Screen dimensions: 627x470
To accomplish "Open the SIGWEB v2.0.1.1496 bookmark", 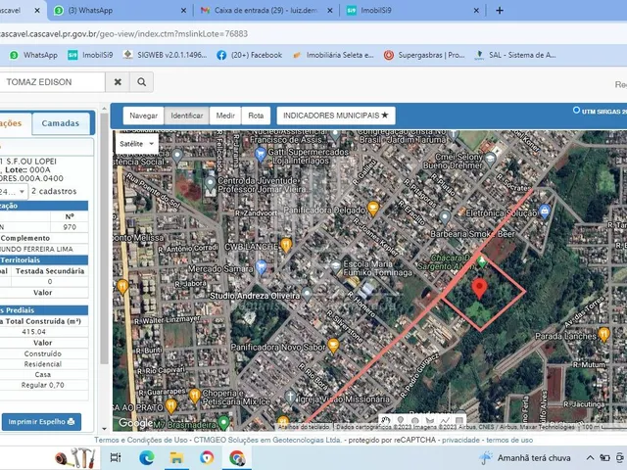I will click(165, 55).
